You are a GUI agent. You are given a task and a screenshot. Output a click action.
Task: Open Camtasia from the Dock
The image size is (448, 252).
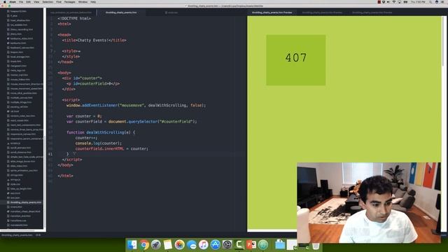(x=239, y=244)
